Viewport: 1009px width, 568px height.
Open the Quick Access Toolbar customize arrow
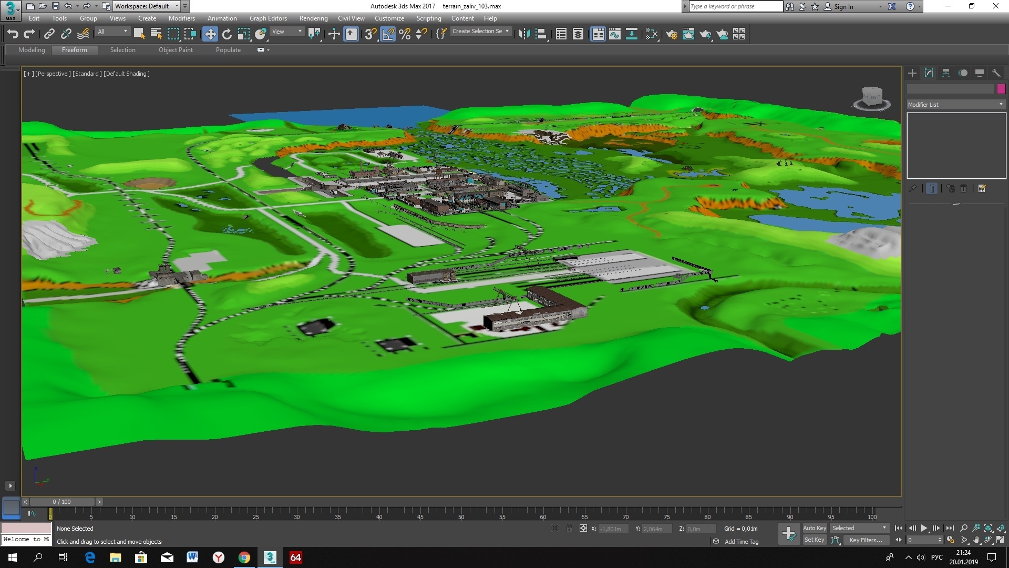(185, 6)
